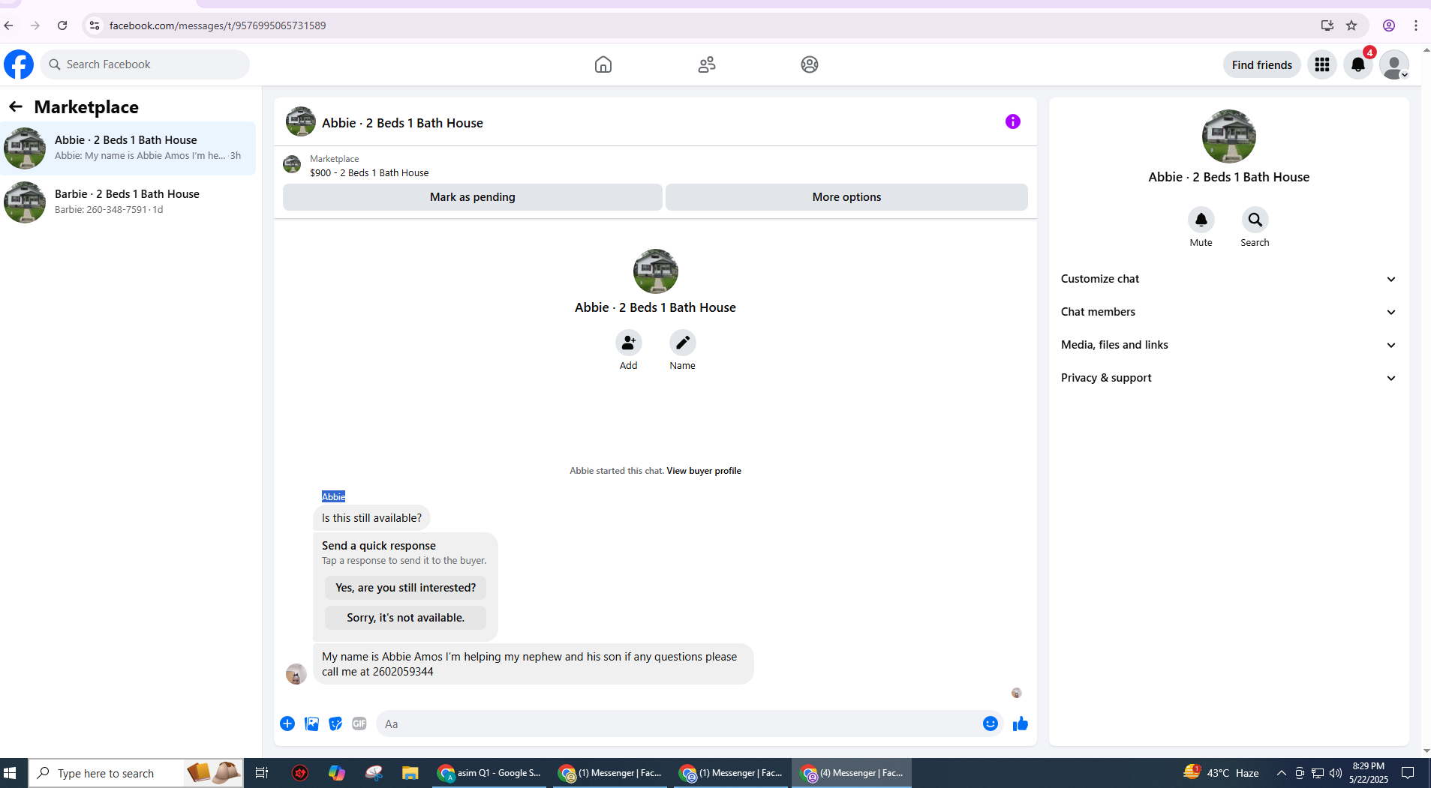Screen dimensions: 1431x788
Task: Send 'Yes, are you still interested?' reply
Action: tap(405, 588)
